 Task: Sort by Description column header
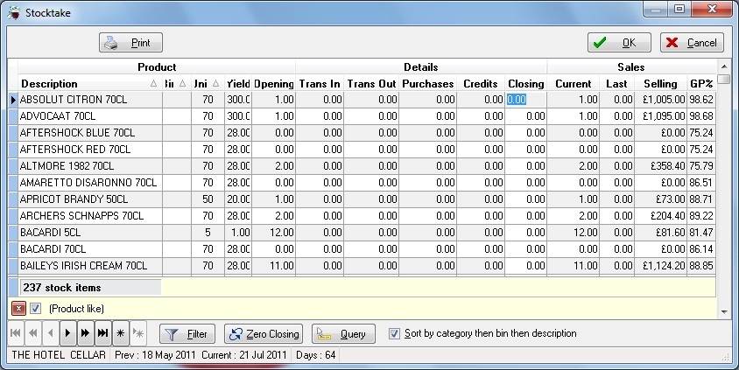point(90,83)
